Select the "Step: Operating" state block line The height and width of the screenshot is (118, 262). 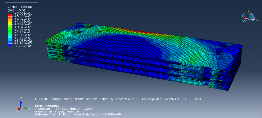point(47,106)
